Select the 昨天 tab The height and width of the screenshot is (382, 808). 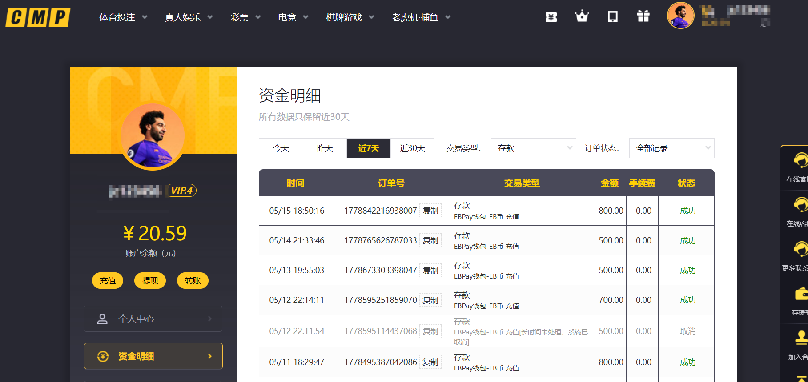[325, 148]
